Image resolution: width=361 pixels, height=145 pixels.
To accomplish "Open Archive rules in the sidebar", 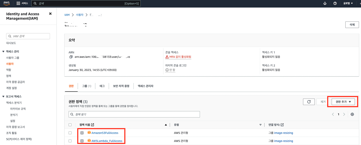I will [18, 109].
